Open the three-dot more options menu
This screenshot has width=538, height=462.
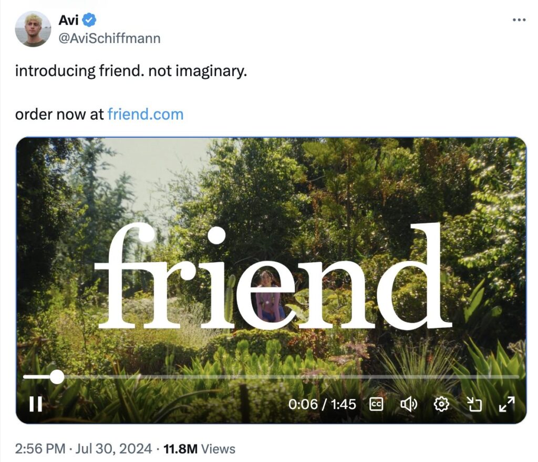519,20
